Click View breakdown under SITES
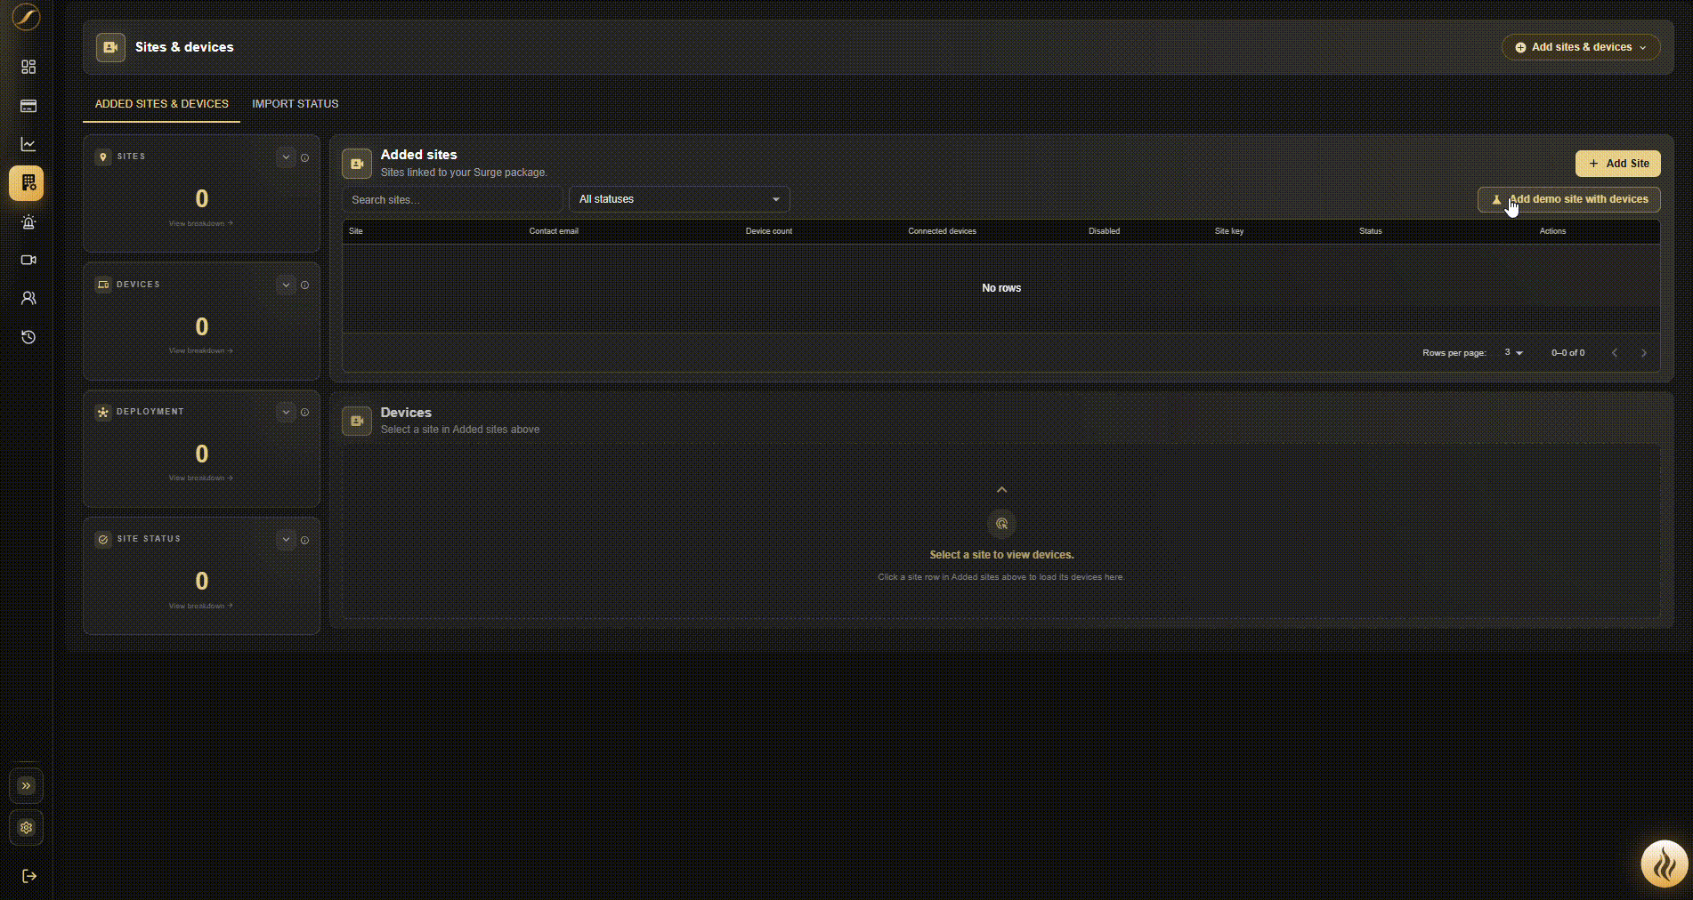 [201, 223]
